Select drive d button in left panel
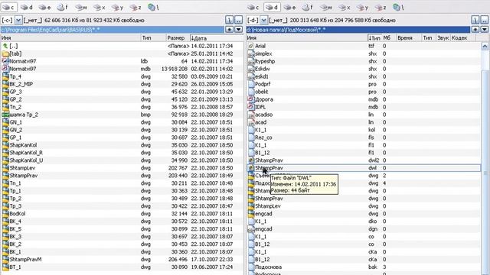The width and height of the screenshot is (490, 275). tap(27, 7)
